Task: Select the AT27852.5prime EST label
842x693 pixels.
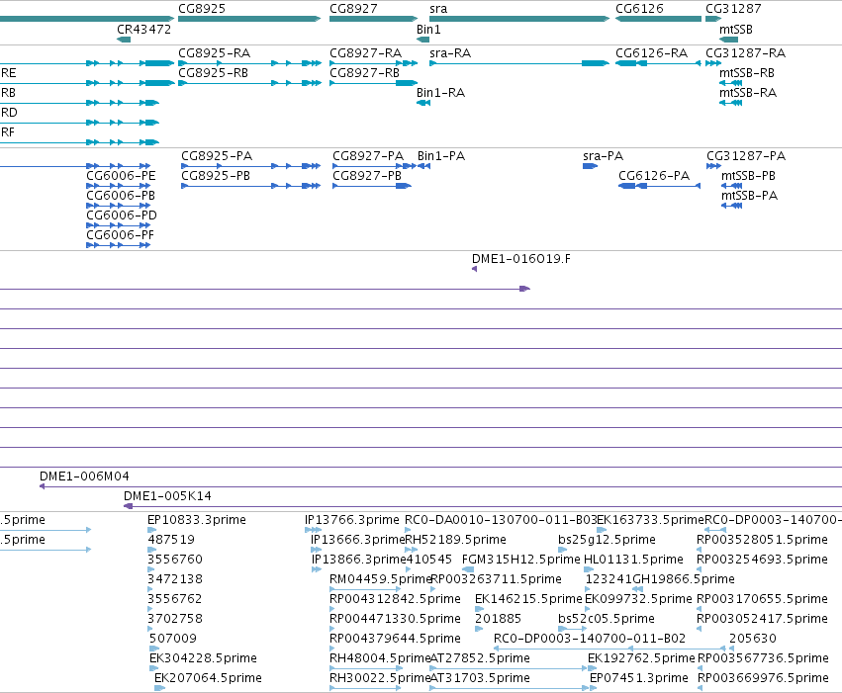Action: 480,658
